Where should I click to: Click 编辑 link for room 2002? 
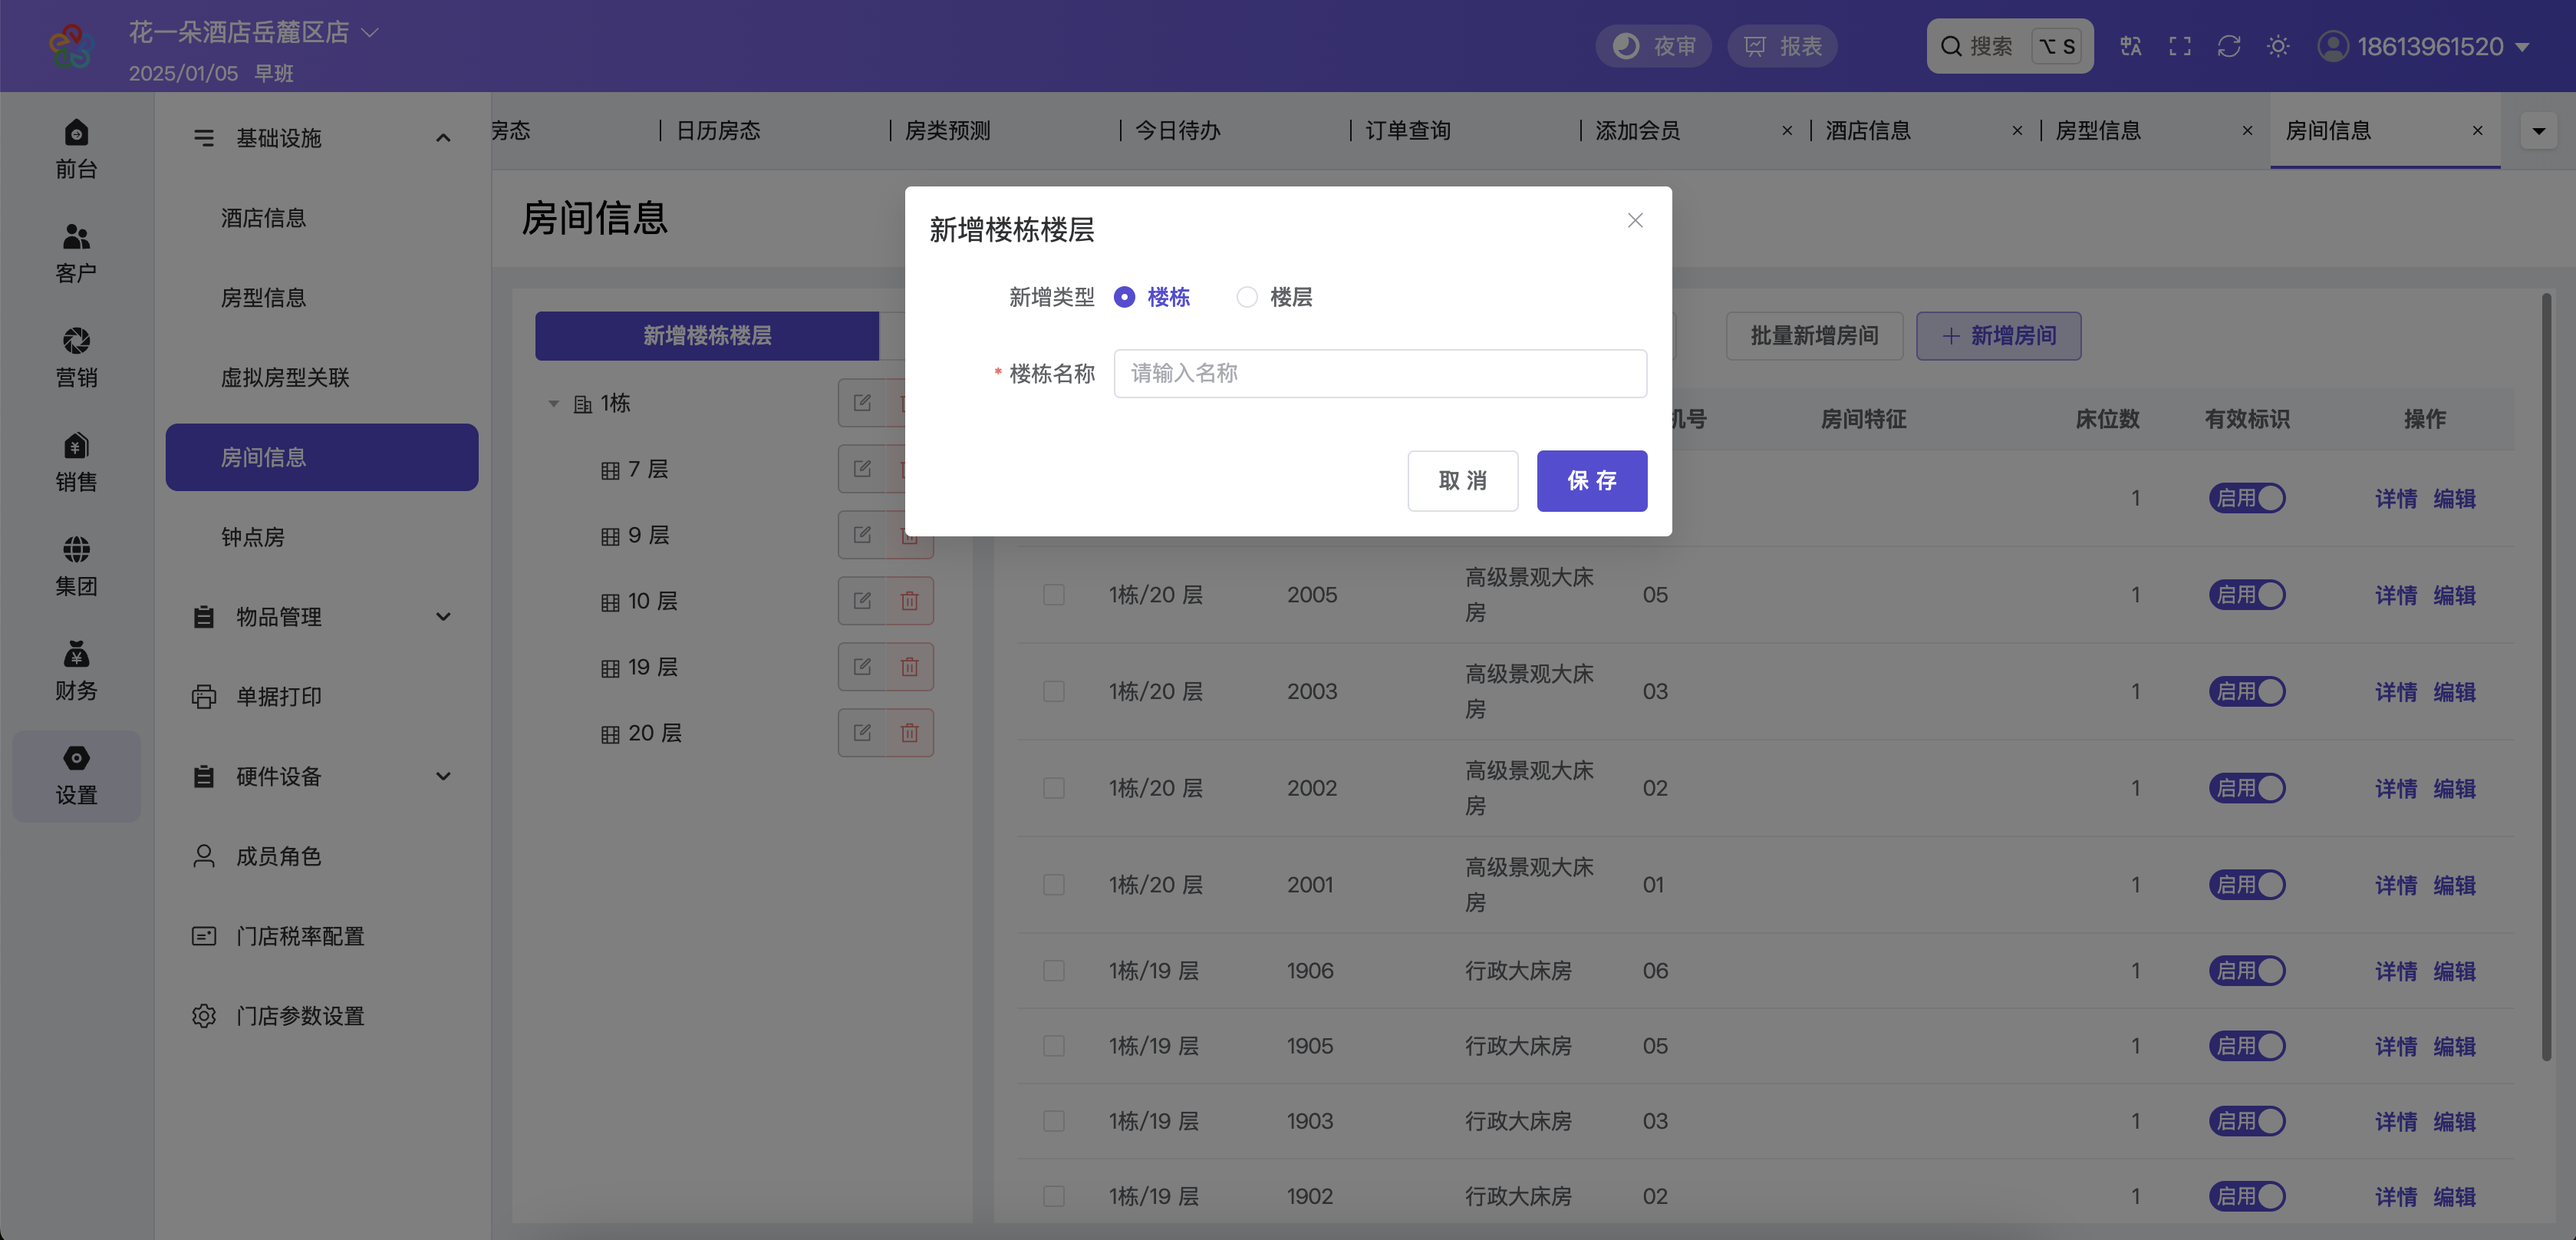(x=2454, y=788)
